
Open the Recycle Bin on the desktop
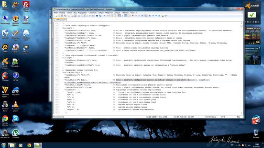(256, 134)
